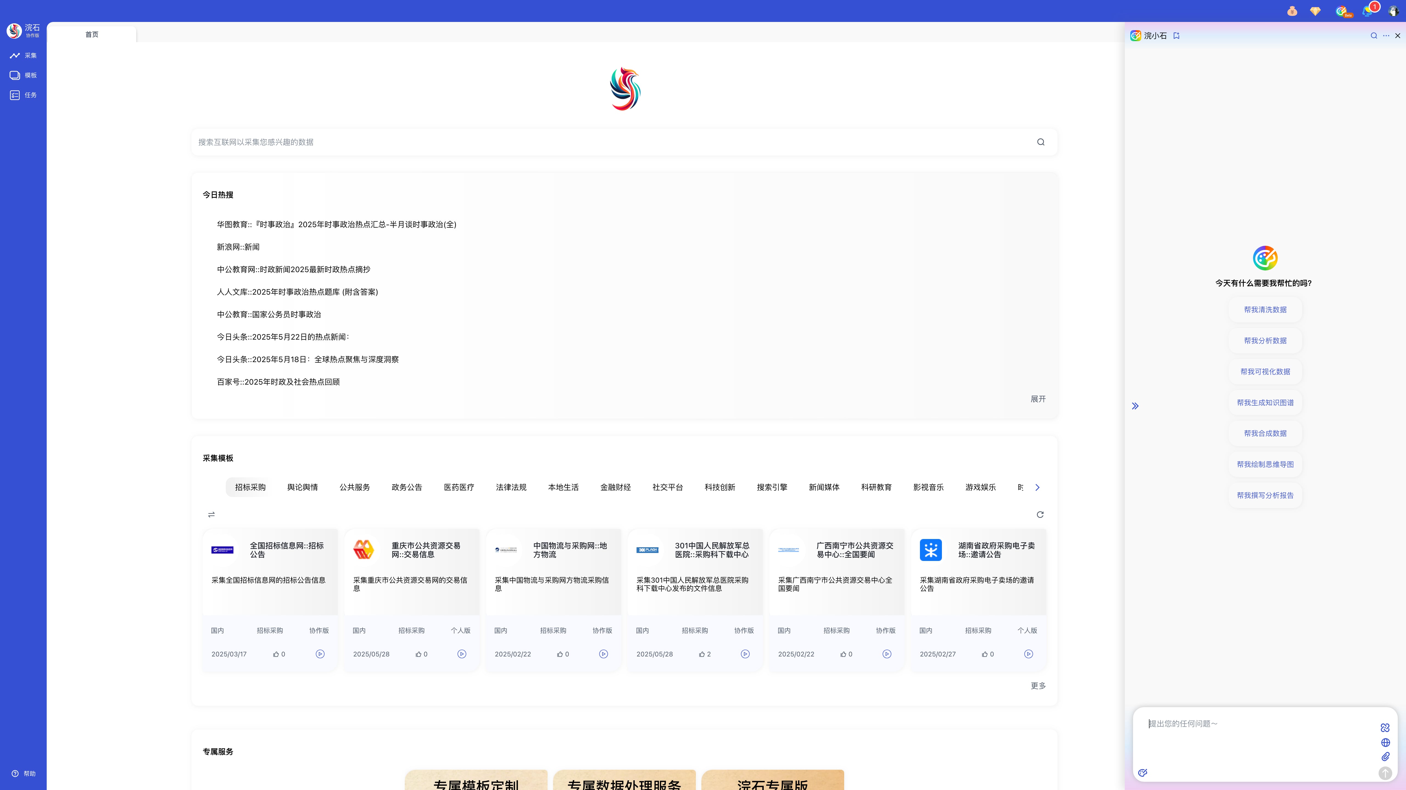This screenshot has width=1406, height=790.
Task: Toggle the linked-rings icon in the chat box
Action: click(x=1385, y=728)
